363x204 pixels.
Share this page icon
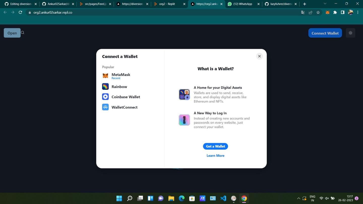311,12
